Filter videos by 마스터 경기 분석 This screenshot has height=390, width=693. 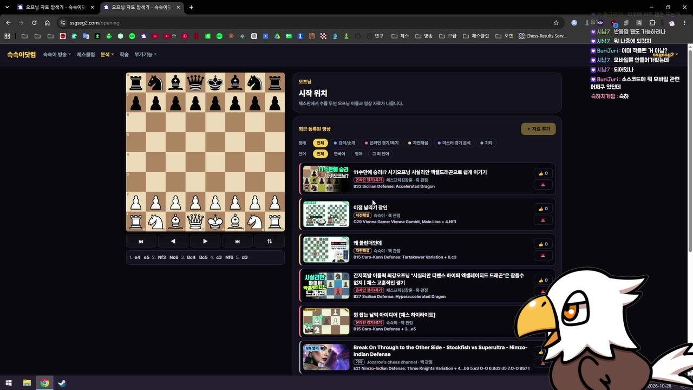[455, 143]
